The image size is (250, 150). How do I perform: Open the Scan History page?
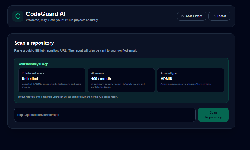[x=192, y=16]
